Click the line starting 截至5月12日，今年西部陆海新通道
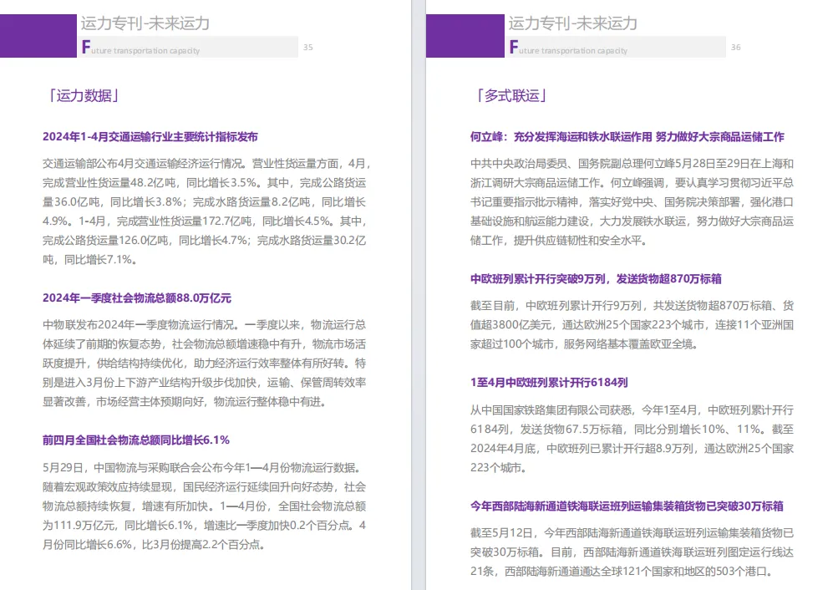Image resolution: width=838 pixels, height=590 pixels. (632, 533)
